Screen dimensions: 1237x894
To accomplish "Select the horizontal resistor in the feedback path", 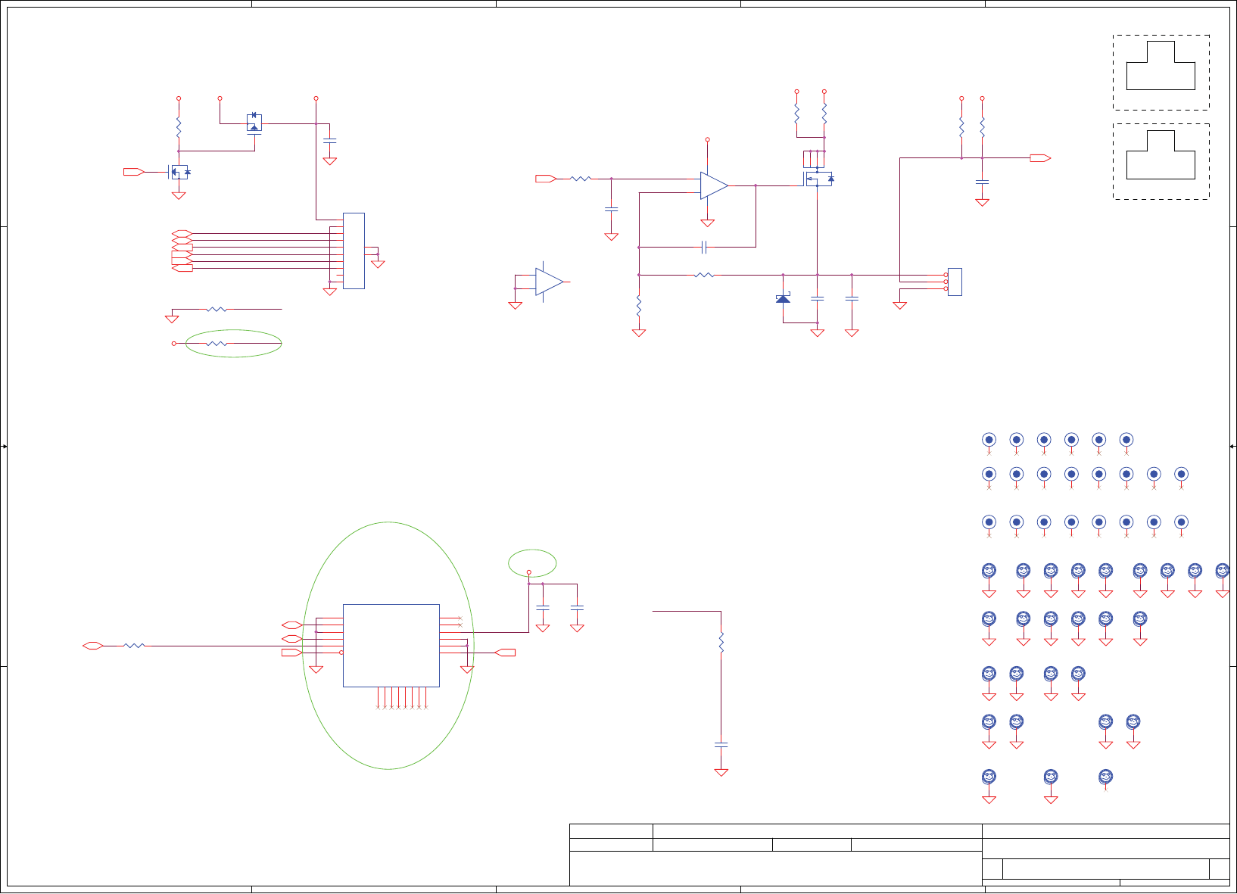I will pos(704,275).
